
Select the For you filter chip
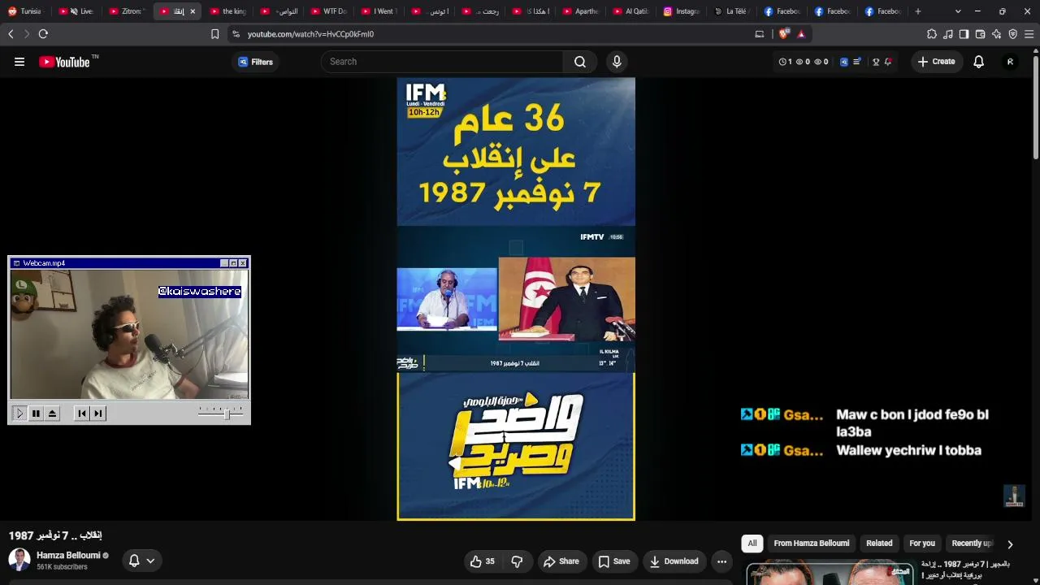922,544
